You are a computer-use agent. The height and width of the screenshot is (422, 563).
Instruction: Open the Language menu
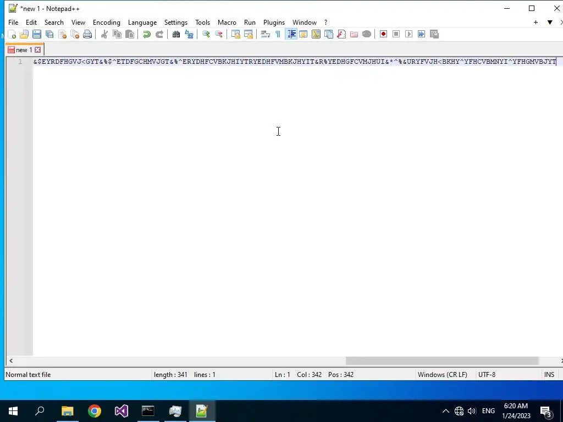[x=142, y=22]
